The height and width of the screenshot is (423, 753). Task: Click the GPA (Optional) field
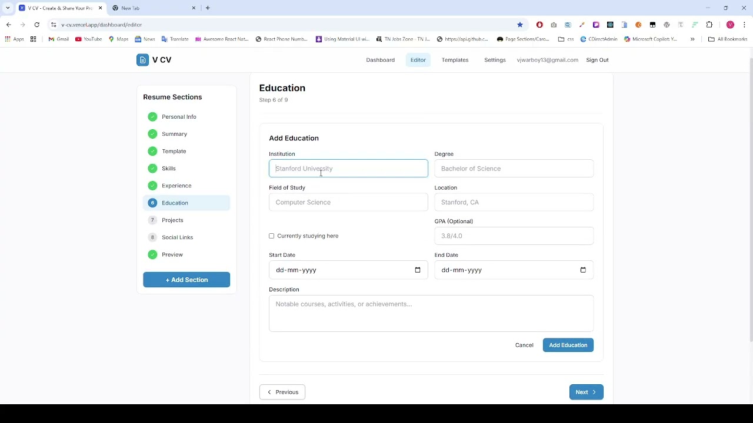coord(514,236)
